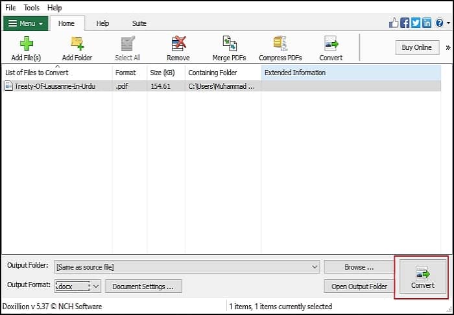Screen dimensions: 454x315
Task: Click the .pdf format cell
Action: [122, 86]
